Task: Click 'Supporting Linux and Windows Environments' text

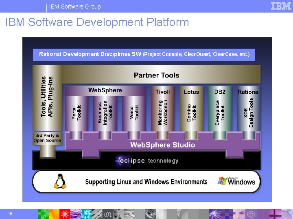Action: coord(146,182)
